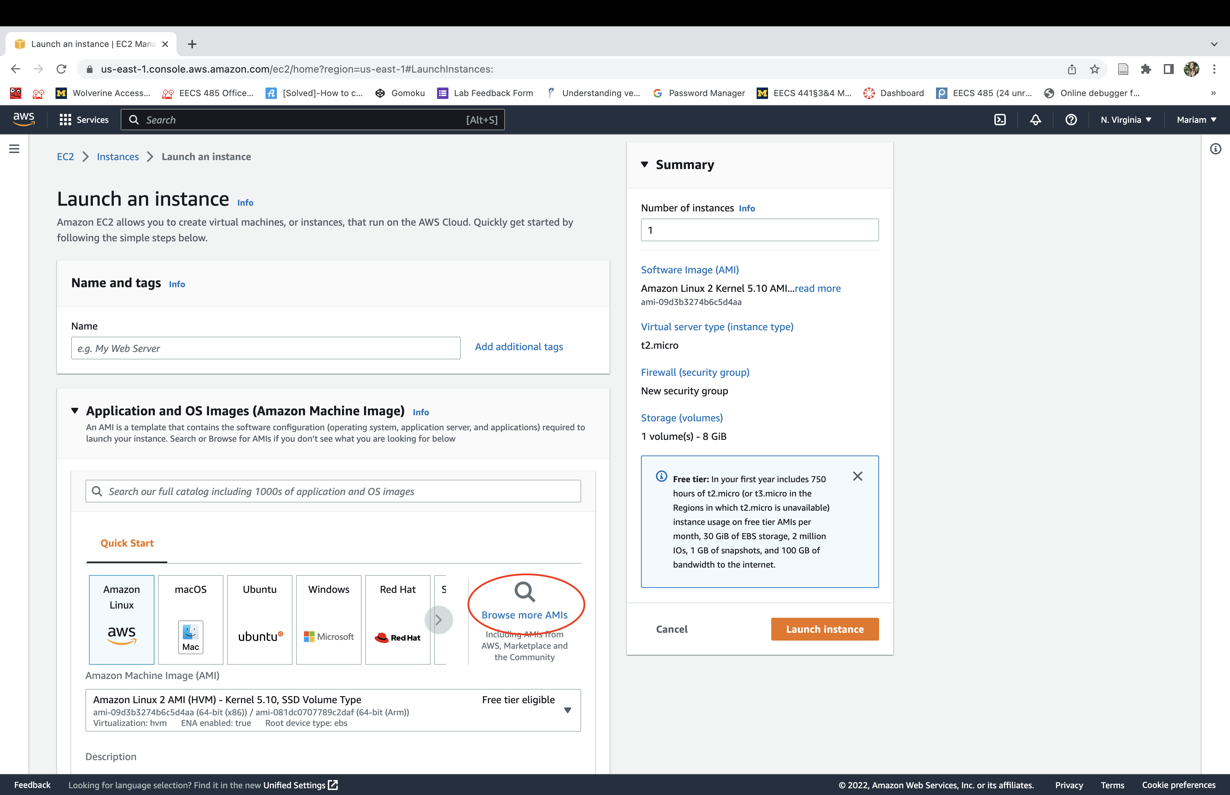The width and height of the screenshot is (1230, 795).
Task: Click the AWS logo home icon
Action: pyautogui.click(x=24, y=119)
